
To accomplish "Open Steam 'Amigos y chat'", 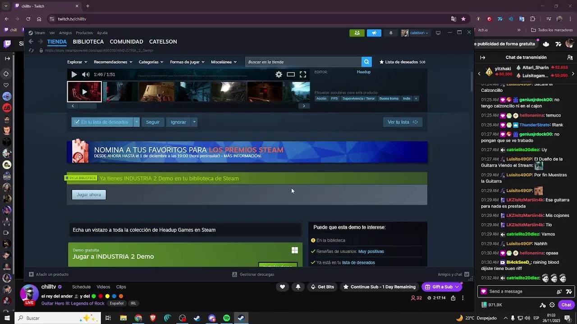I will tap(453, 274).
